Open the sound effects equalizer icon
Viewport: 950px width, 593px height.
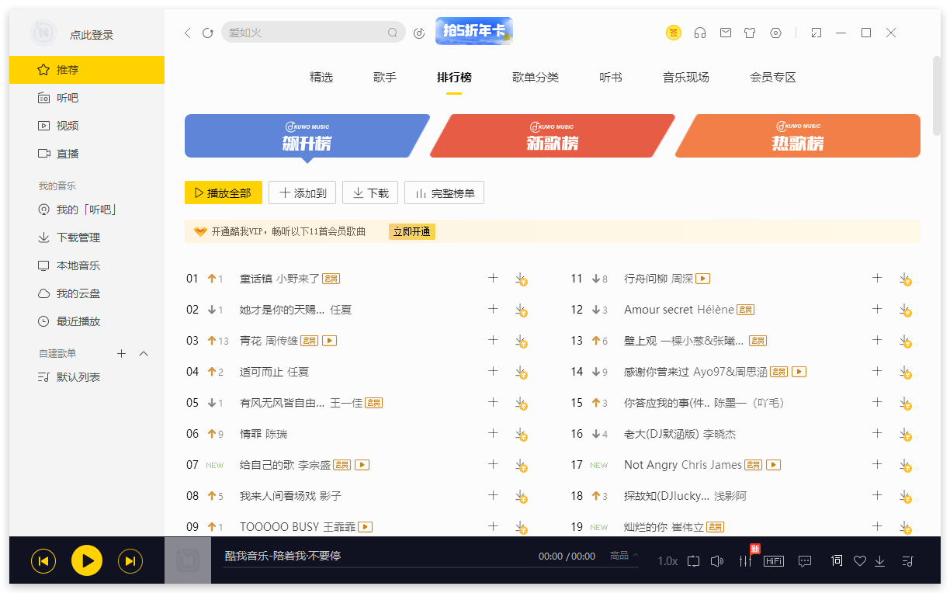[744, 560]
